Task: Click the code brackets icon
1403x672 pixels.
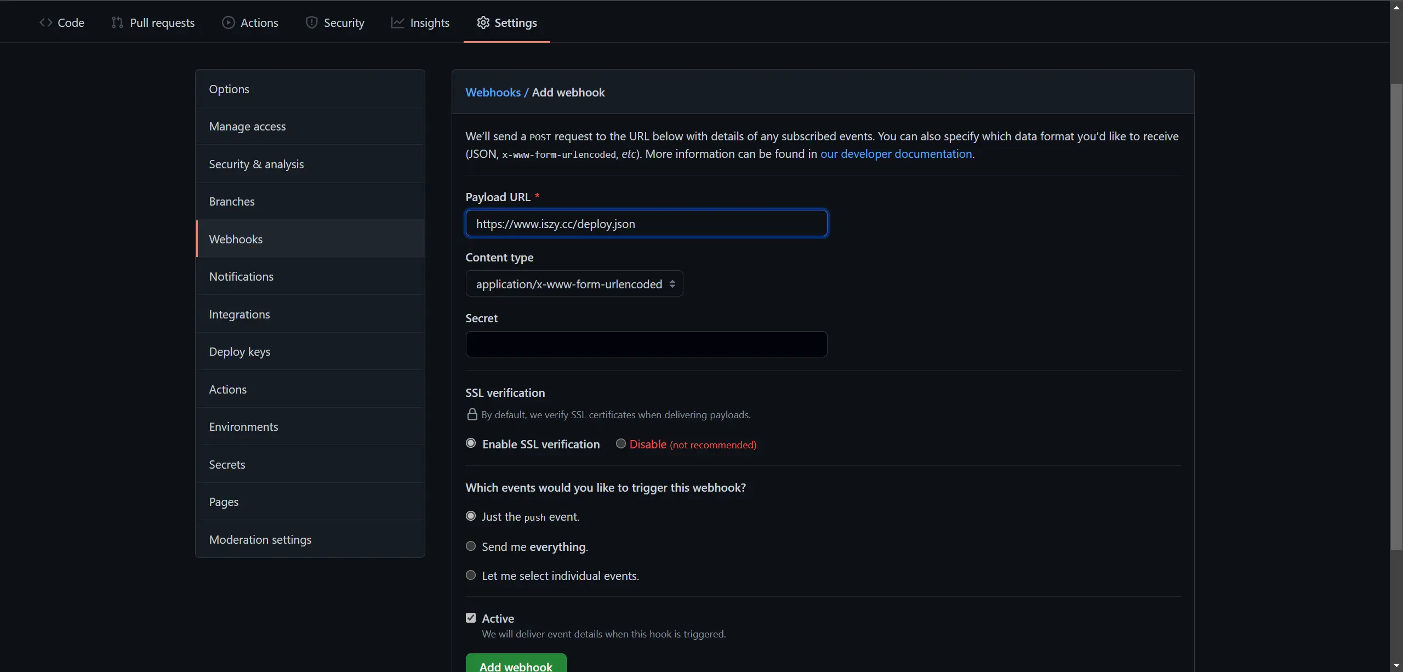Action: pyautogui.click(x=46, y=22)
